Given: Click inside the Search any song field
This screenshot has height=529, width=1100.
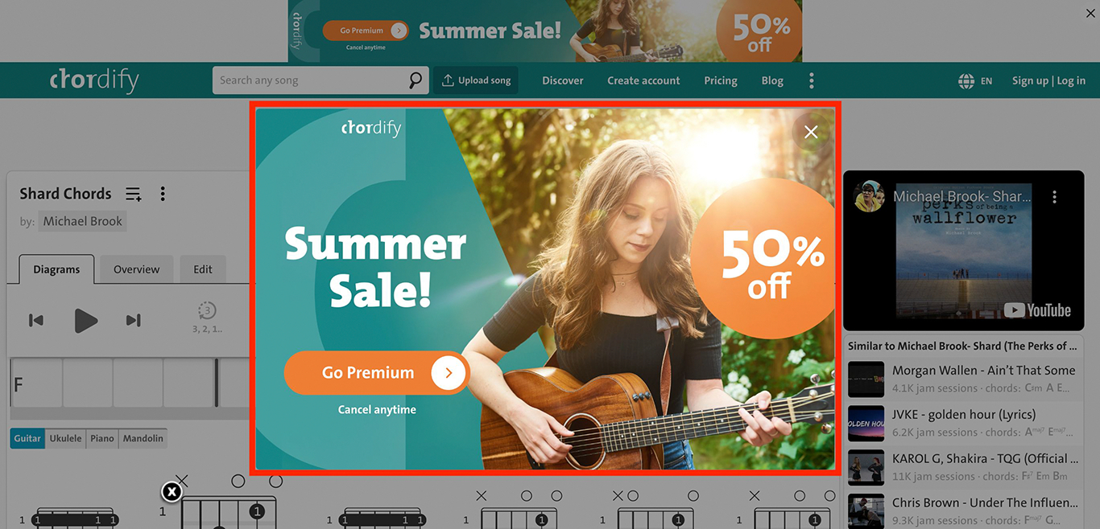Looking at the screenshot, I should 310,80.
